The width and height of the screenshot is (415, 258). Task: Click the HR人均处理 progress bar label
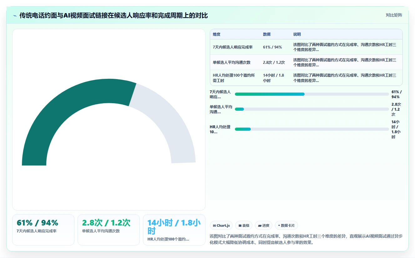tap(220, 129)
